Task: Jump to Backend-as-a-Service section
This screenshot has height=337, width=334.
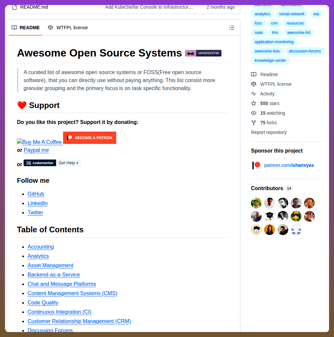Action: tap(54, 275)
